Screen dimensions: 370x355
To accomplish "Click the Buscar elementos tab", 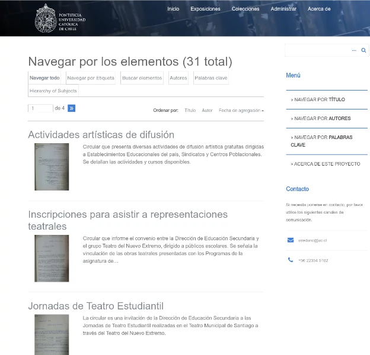I will 142,78.
